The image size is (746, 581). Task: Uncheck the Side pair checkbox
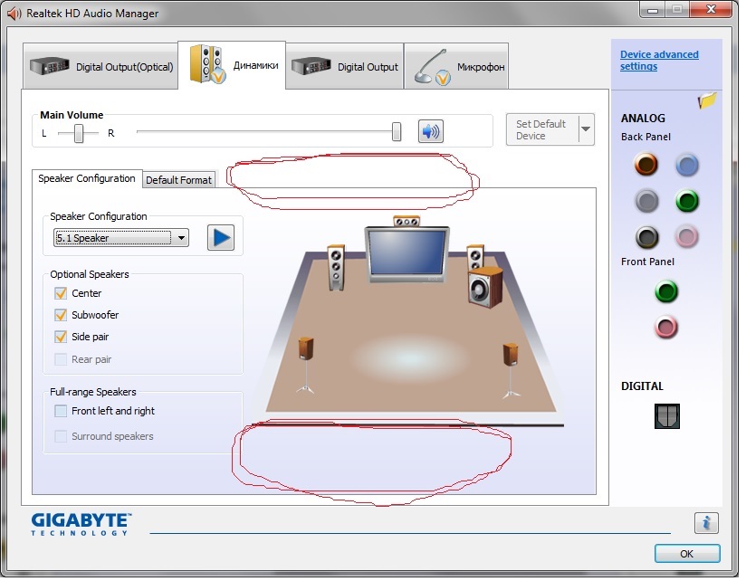(61, 337)
